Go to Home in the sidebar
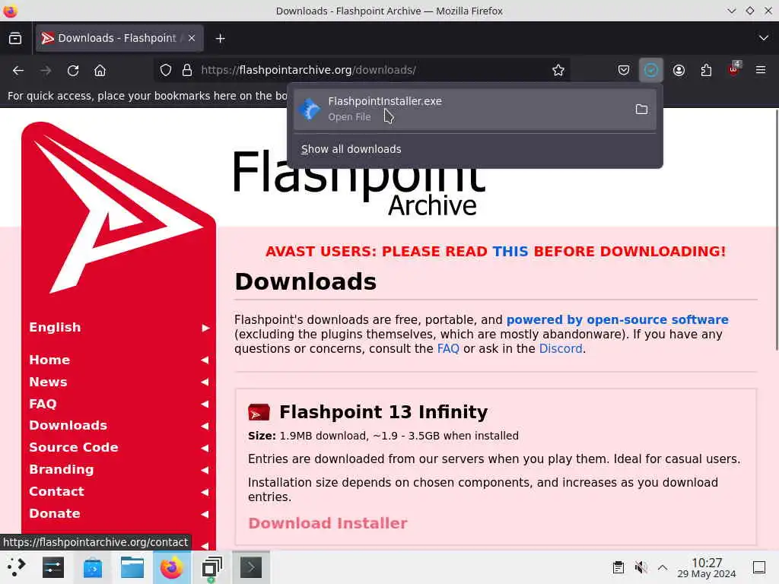Image resolution: width=779 pixels, height=584 pixels. [x=49, y=360]
